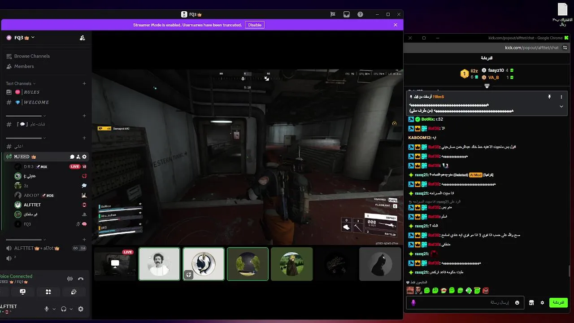The image size is (574, 323).
Task: Click the purple identity icon in Kick chat input
Action: pyautogui.click(x=413, y=303)
